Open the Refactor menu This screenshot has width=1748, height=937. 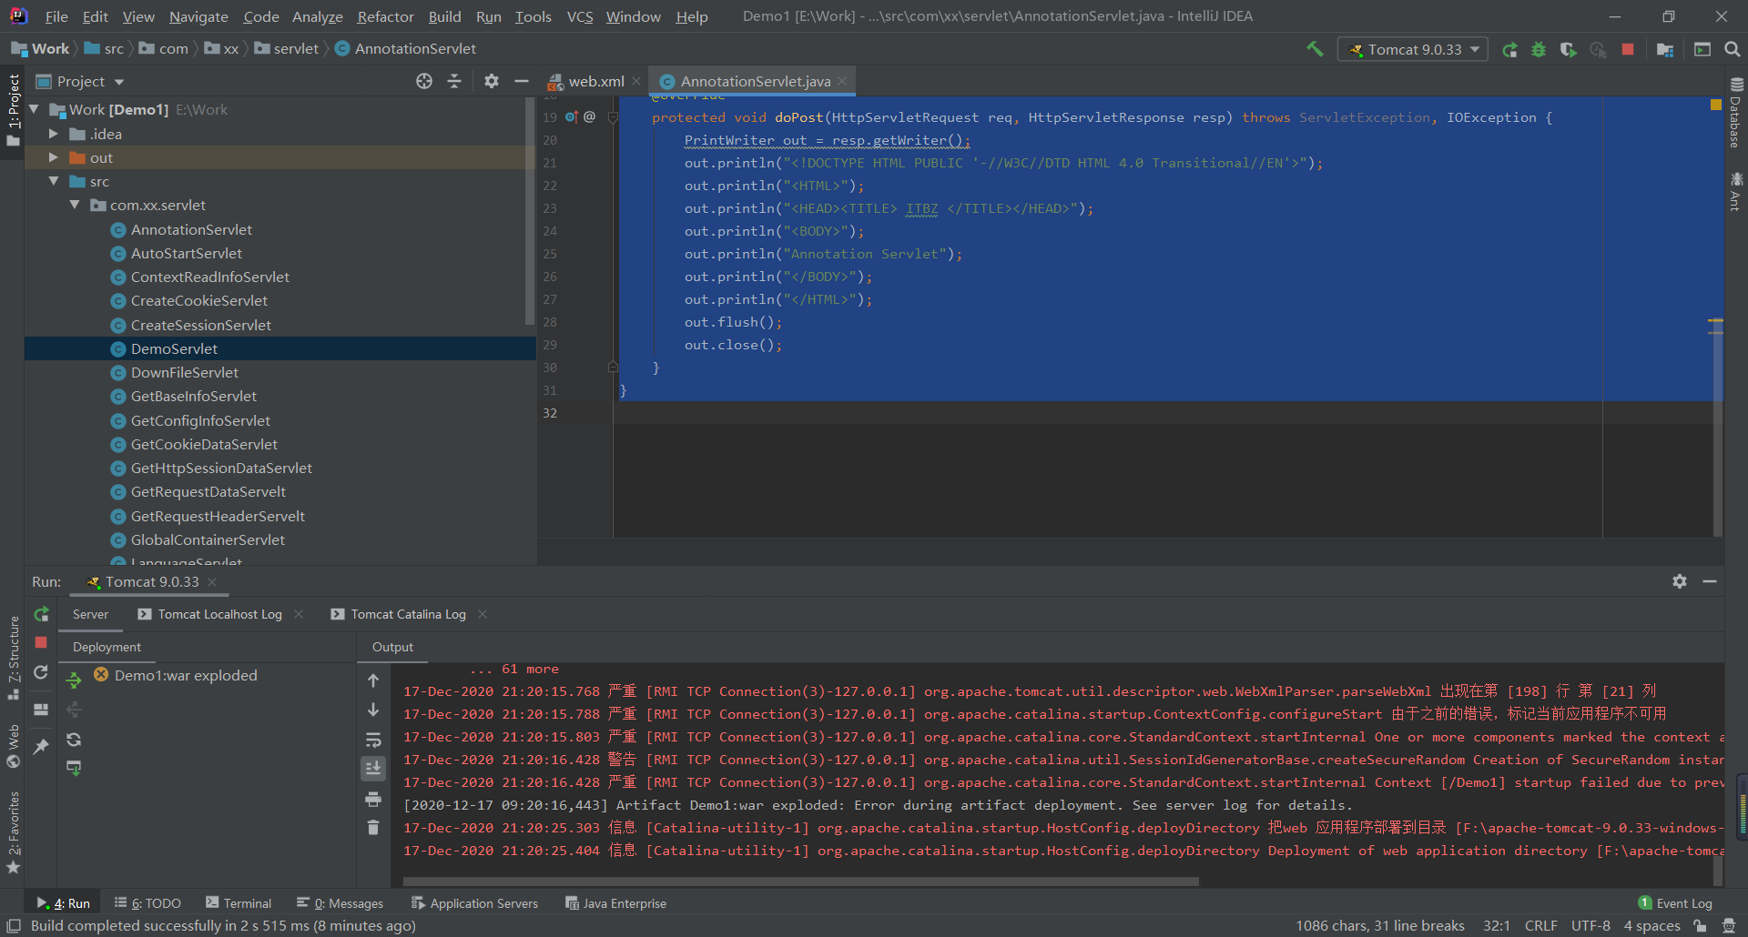385,16
